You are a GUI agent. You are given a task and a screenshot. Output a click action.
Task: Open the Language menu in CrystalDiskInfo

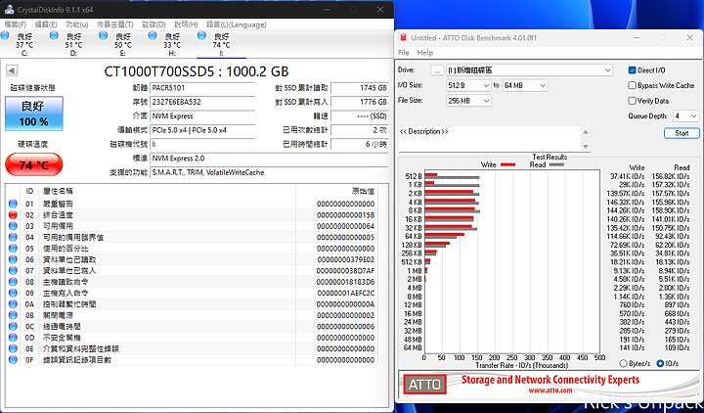tap(237, 24)
